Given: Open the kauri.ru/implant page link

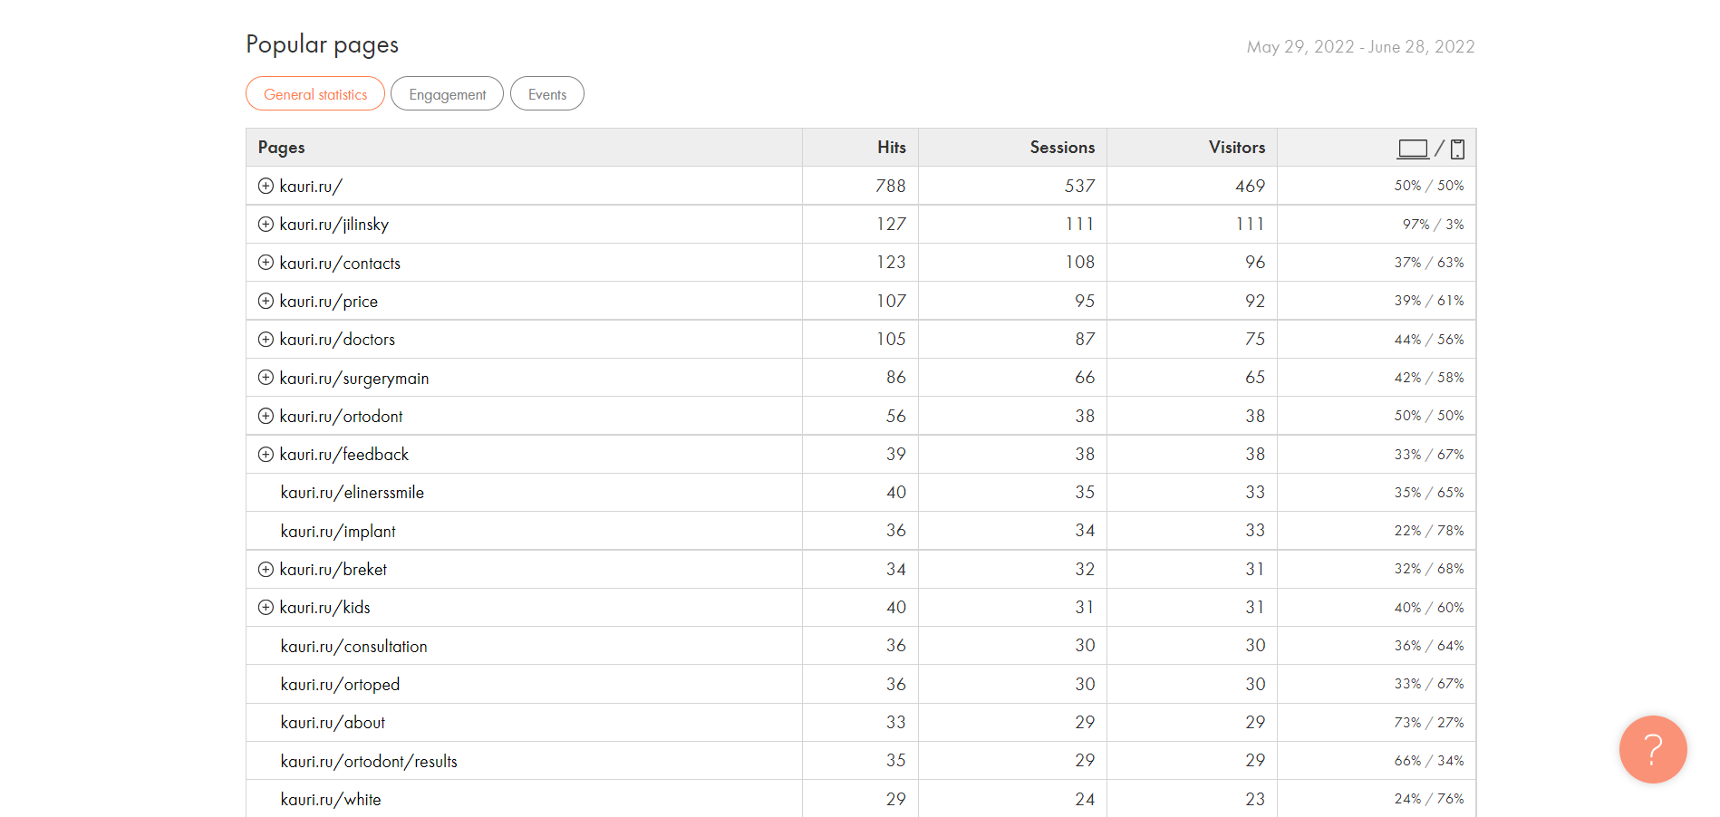Looking at the screenshot, I should click(x=338, y=532).
